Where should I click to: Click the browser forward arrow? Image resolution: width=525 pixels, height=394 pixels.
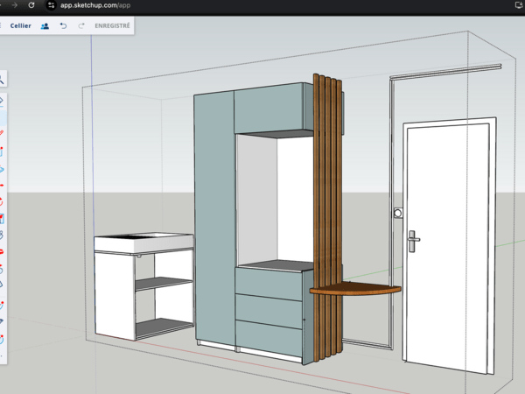12,5
